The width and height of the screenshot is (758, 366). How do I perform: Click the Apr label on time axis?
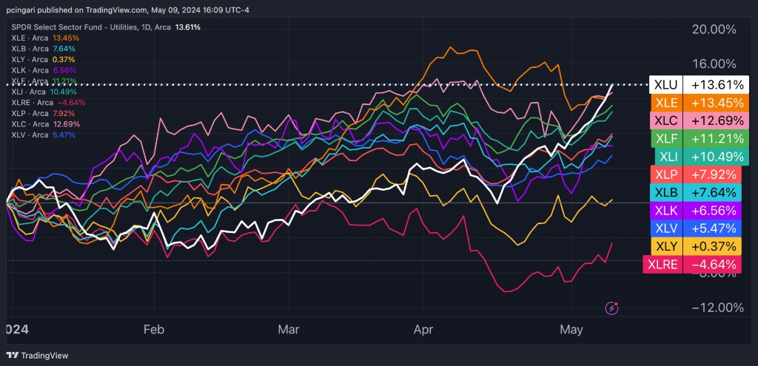(423, 330)
